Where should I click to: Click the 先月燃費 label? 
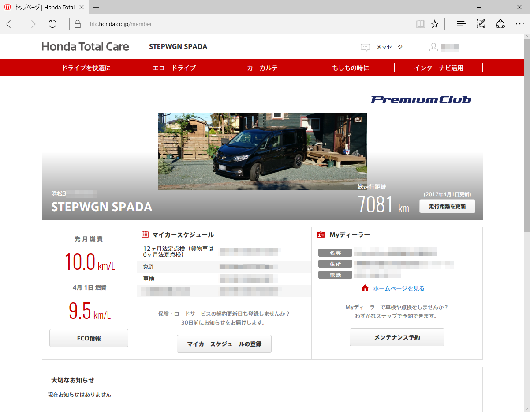pyautogui.click(x=89, y=239)
